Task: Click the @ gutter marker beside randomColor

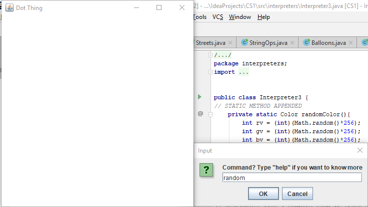Action: click(x=200, y=114)
